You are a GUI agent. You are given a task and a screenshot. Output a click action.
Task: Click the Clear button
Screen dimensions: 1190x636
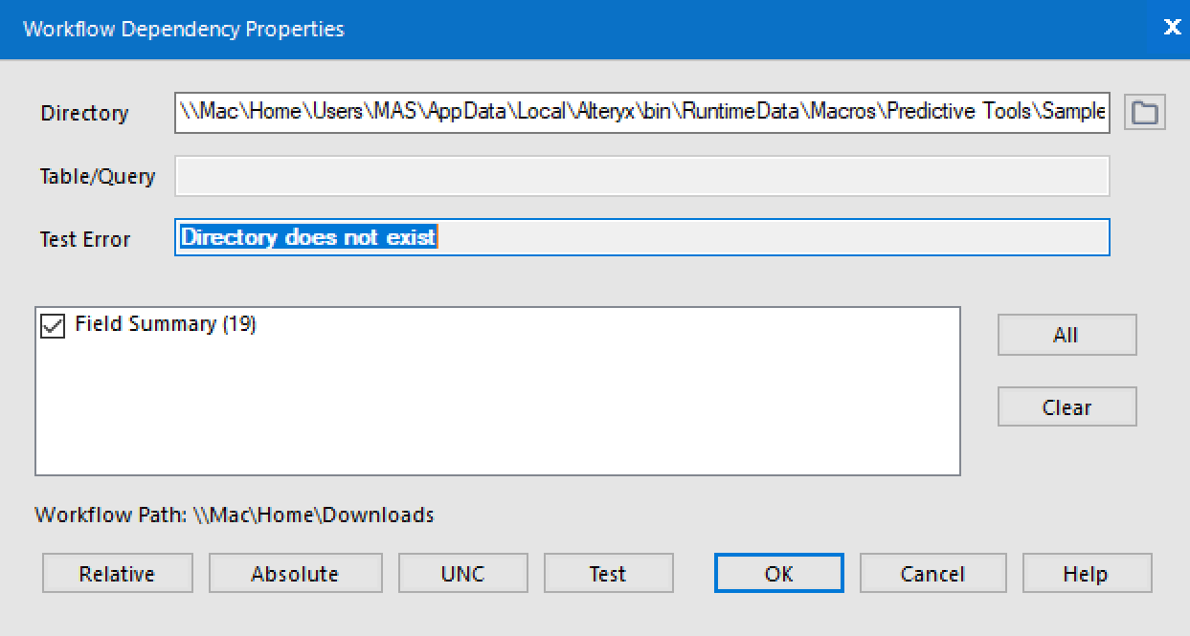(1066, 406)
